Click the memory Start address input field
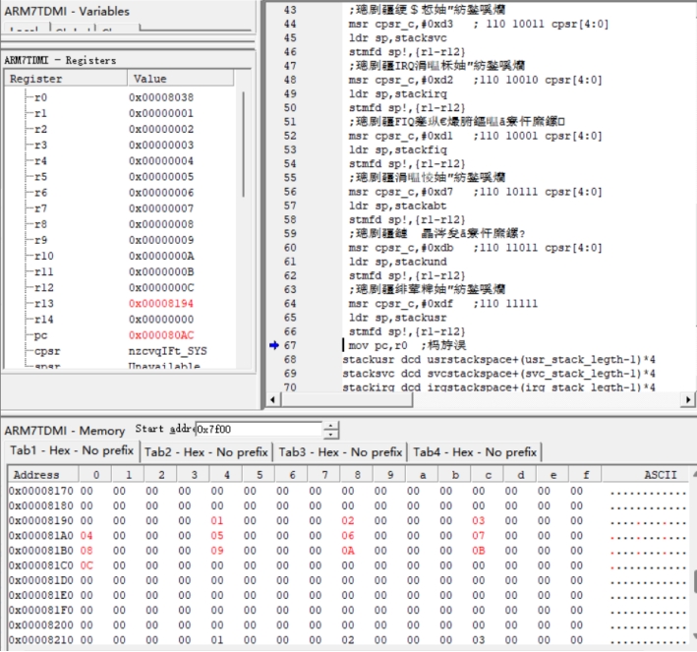697x652 pixels. [x=259, y=429]
